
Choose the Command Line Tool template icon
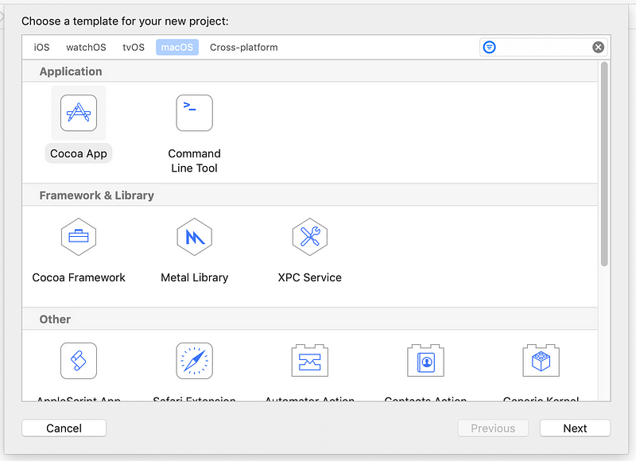[x=194, y=113]
